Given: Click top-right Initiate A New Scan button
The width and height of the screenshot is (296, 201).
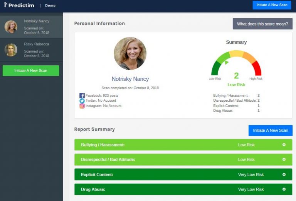Looking at the screenshot, I should [x=272, y=5].
